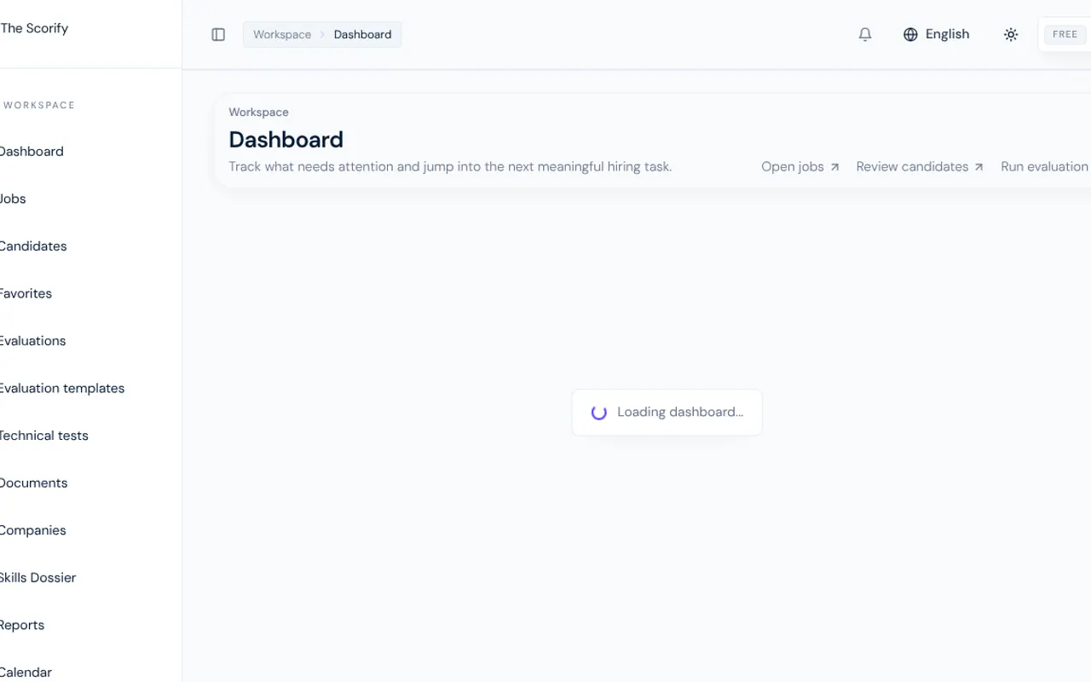Open Calendar in the sidebar
Screen dimensions: 1091x682
(26, 672)
